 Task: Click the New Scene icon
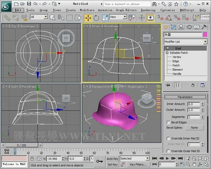tap(16, 4)
